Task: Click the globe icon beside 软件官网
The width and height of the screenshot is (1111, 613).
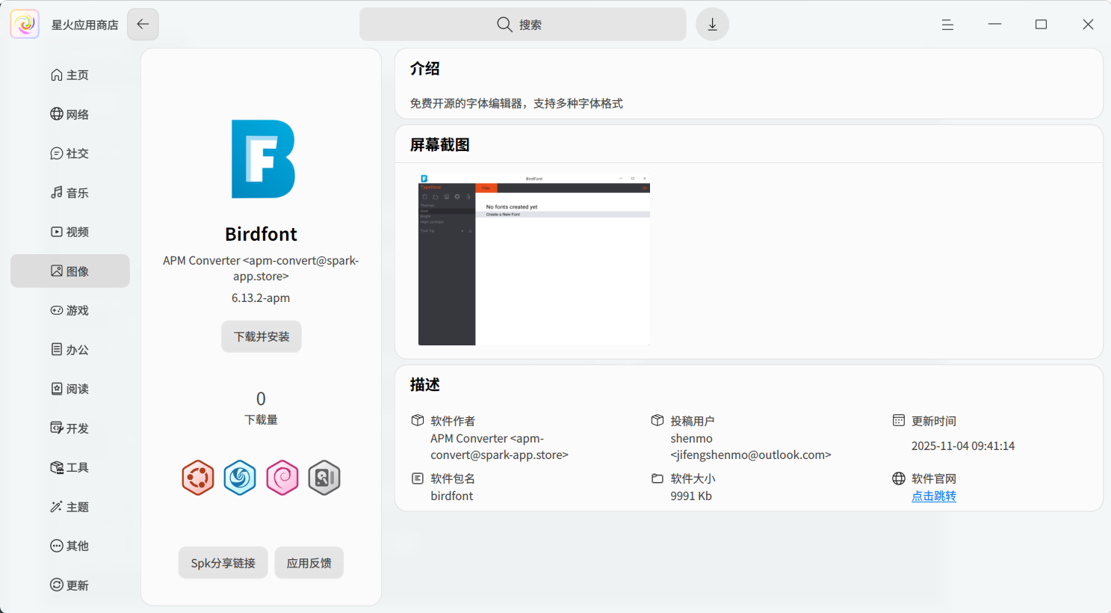Action: click(899, 478)
